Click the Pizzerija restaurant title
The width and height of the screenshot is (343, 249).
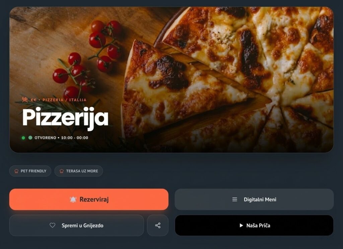[65, 118]
